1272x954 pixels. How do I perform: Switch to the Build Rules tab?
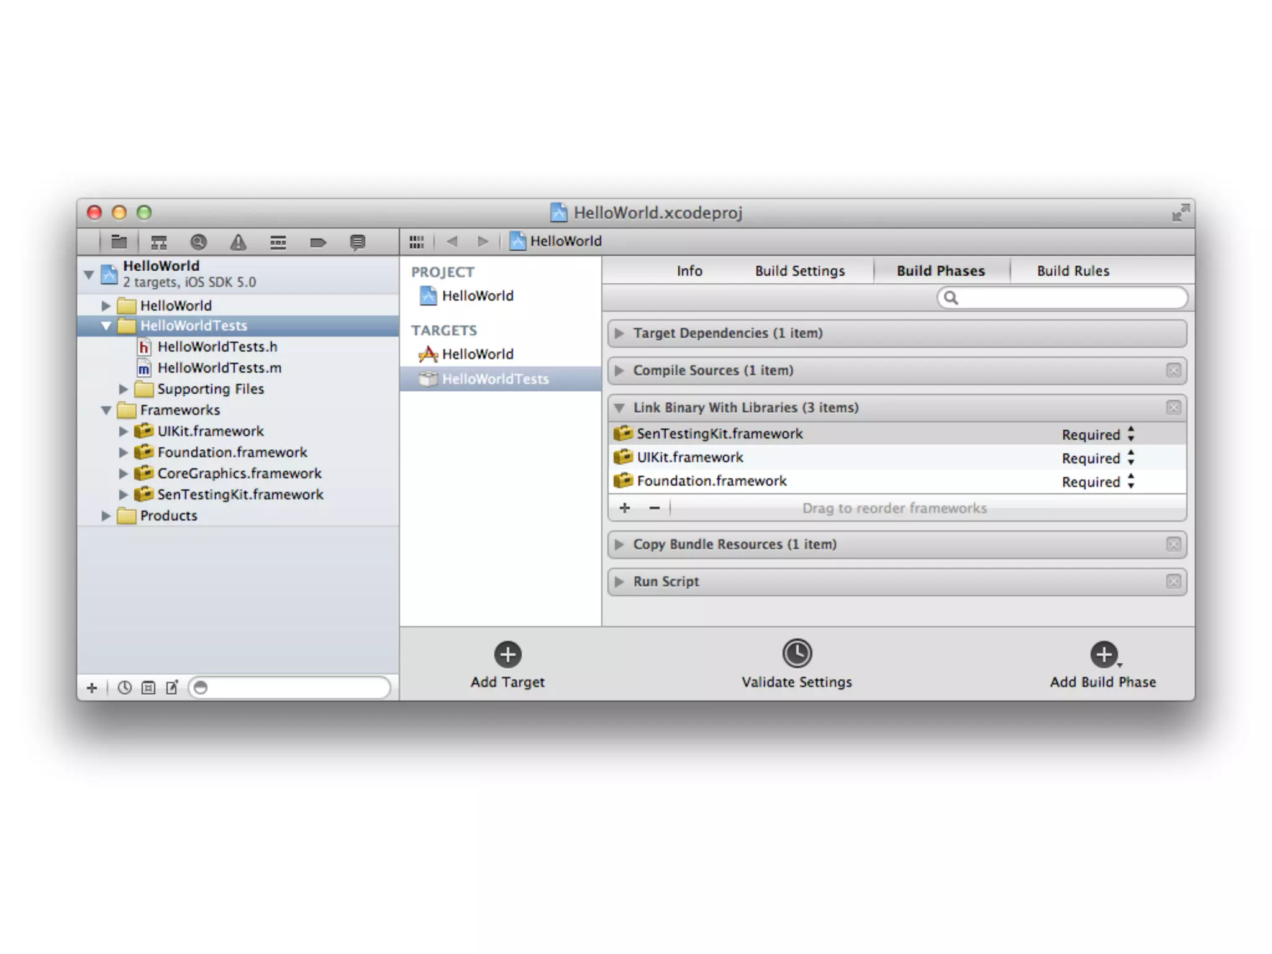point(1073,271)
